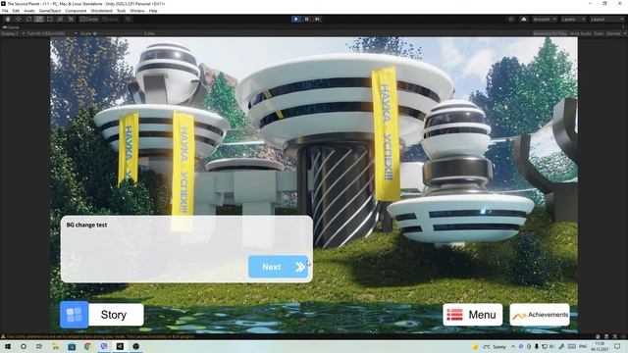Open File Explorer from taskbar

pyautogui.click(x=55, y=346)
